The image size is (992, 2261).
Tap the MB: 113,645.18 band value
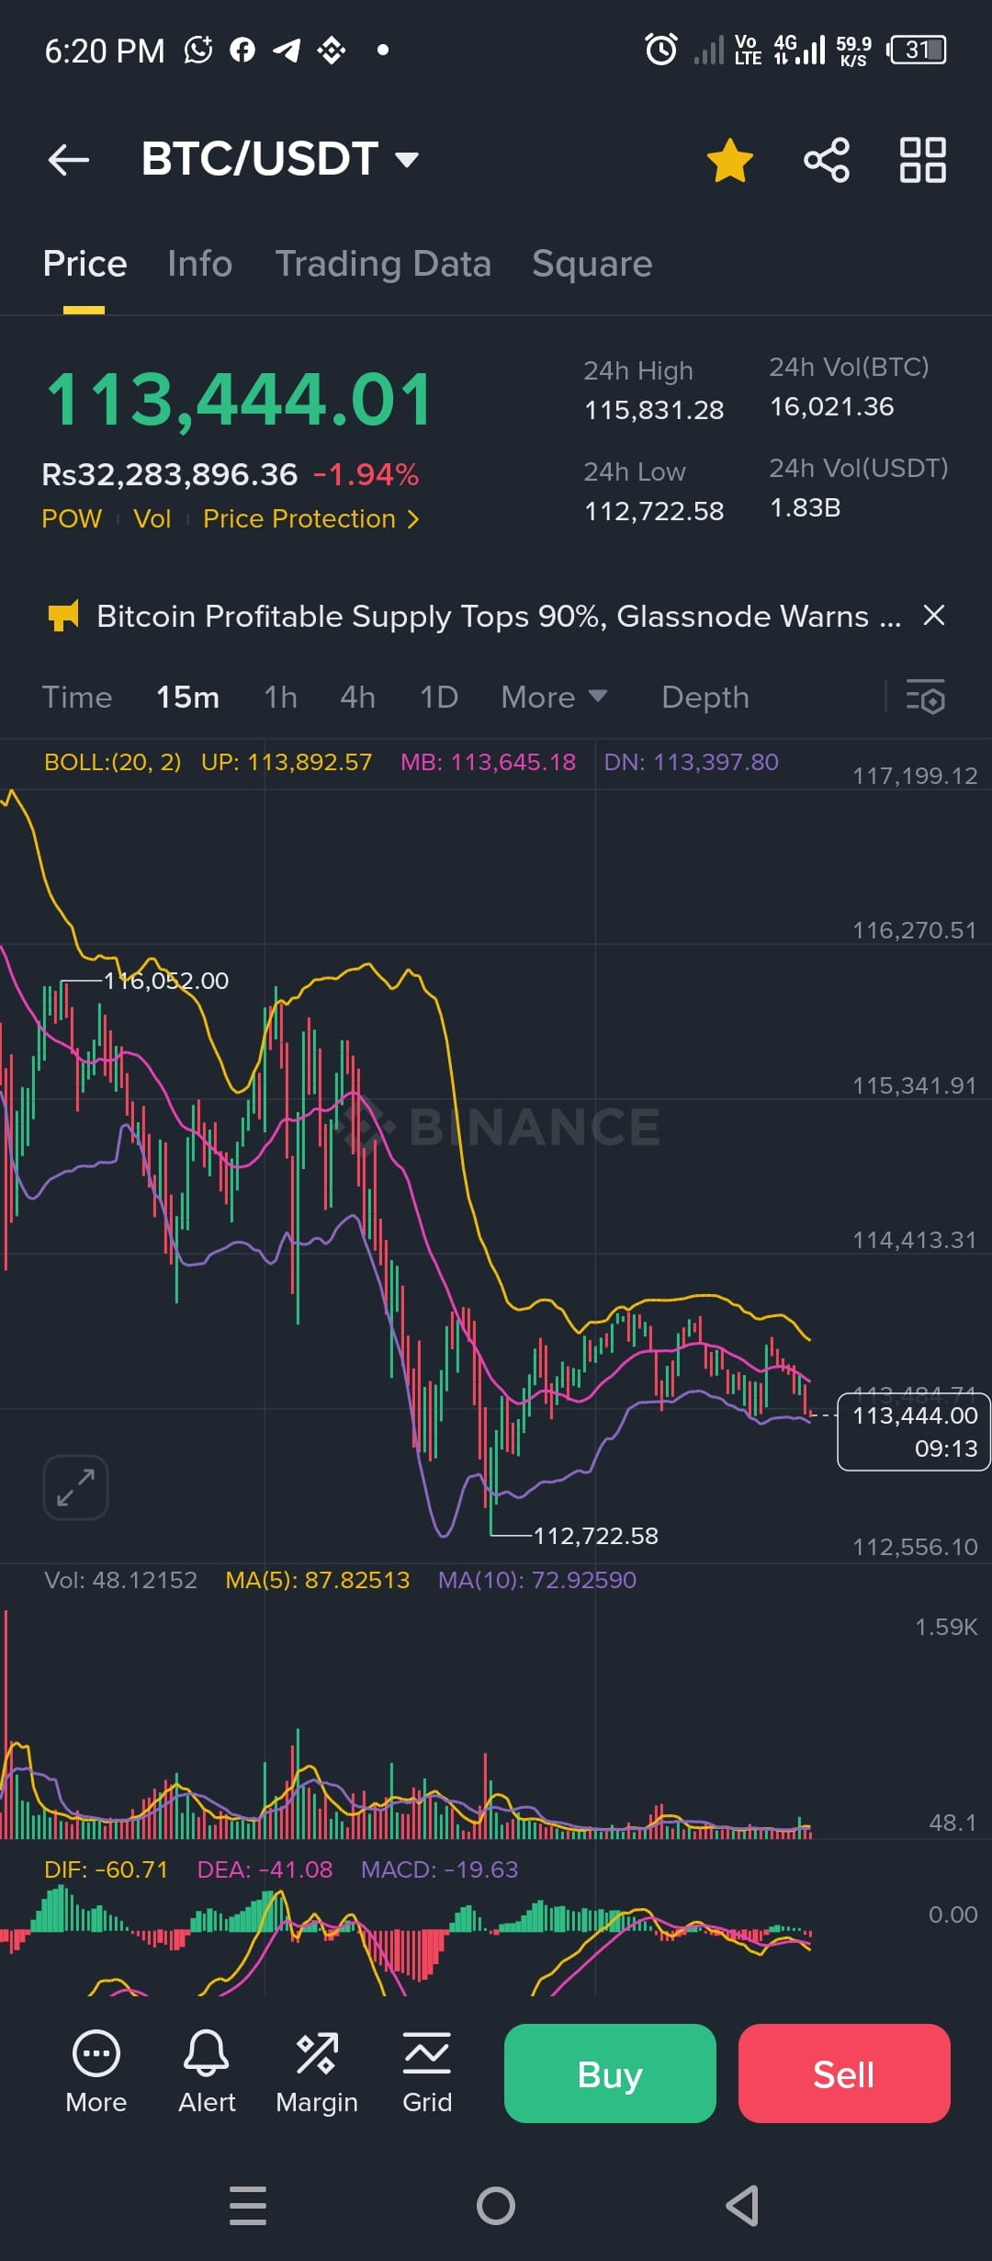[488, 762]
